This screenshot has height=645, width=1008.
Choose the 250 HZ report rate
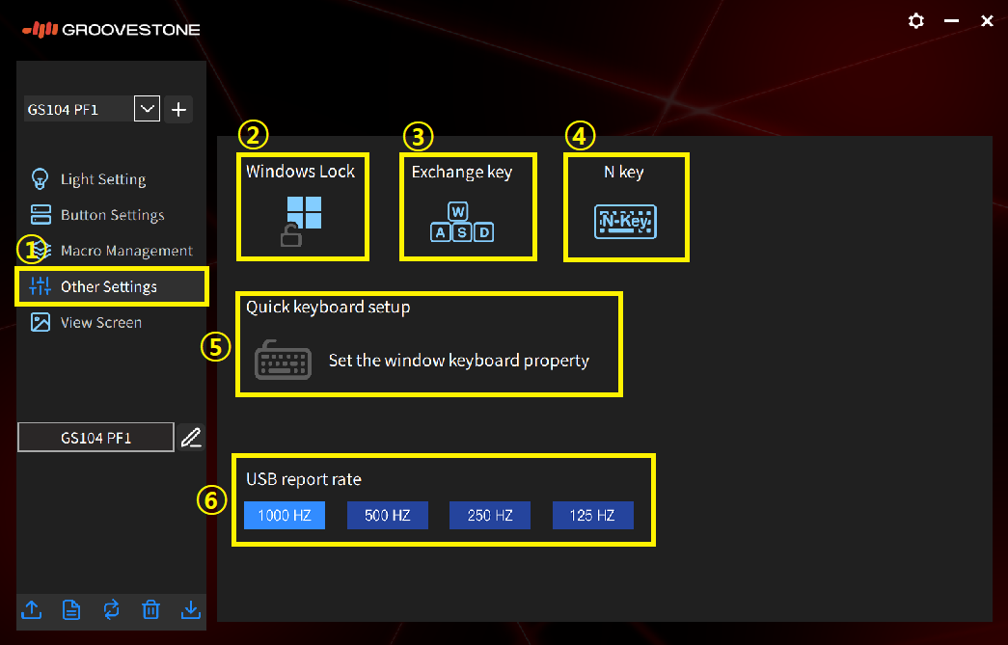pyautogui.click(x=490, y=516)
